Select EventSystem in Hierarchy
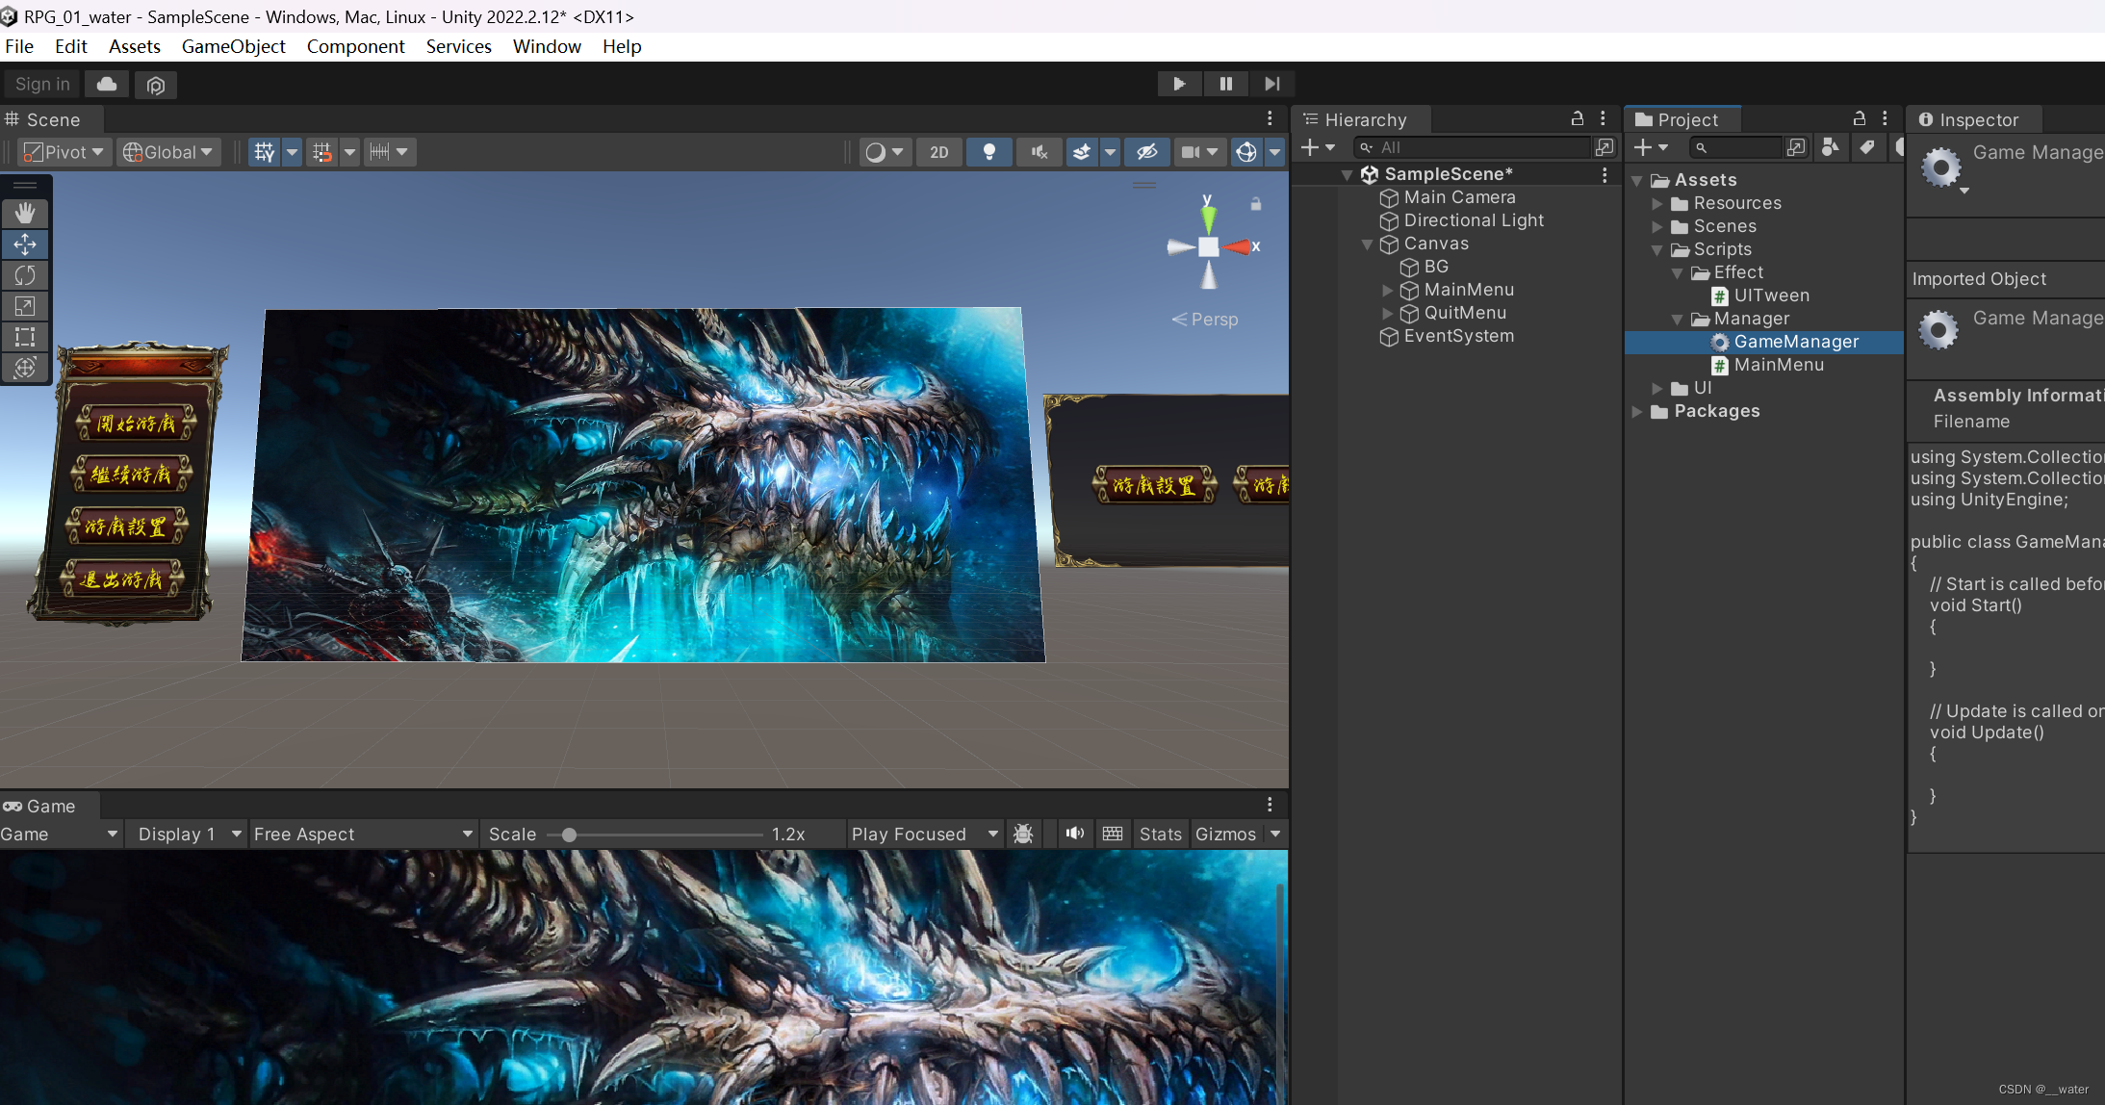2105x1105 pixels. (x=1458, y=336)
